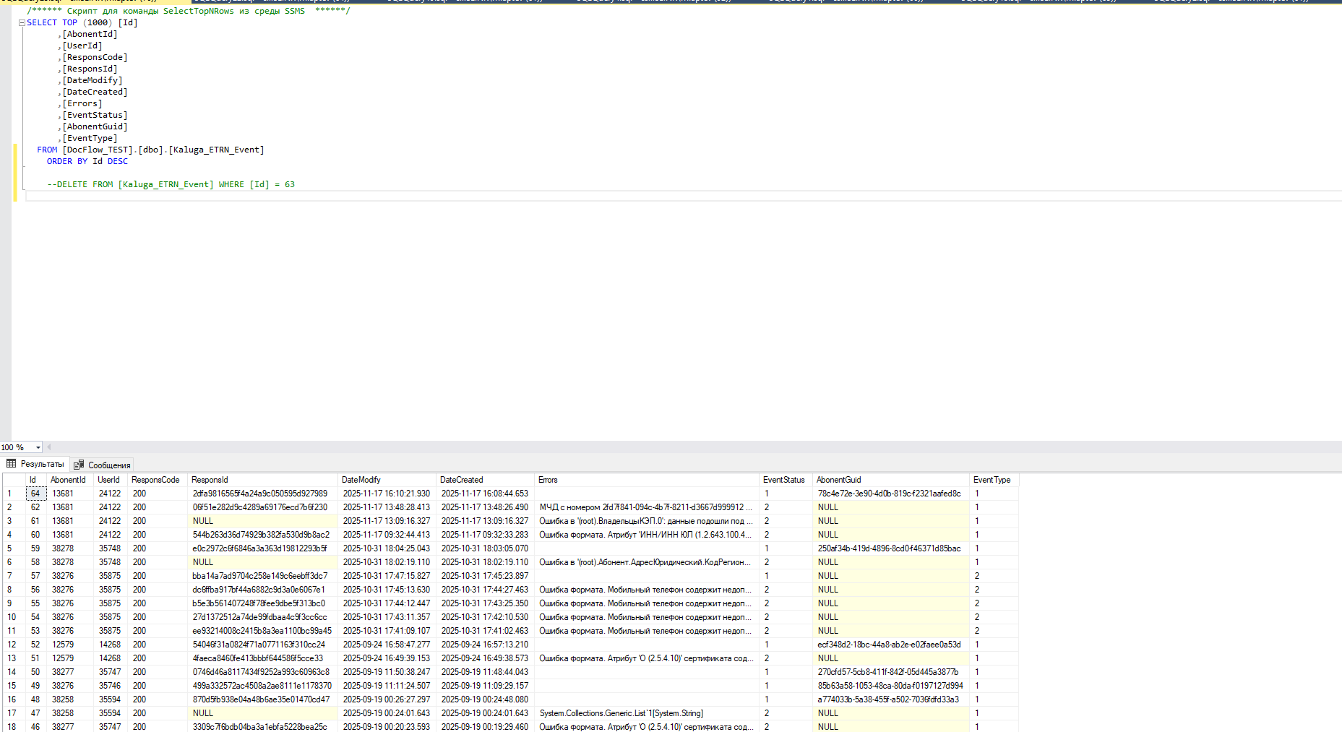1342x732 pixels.
Task: Switch to the Результаты tab
Action: (x=35, y=464)
